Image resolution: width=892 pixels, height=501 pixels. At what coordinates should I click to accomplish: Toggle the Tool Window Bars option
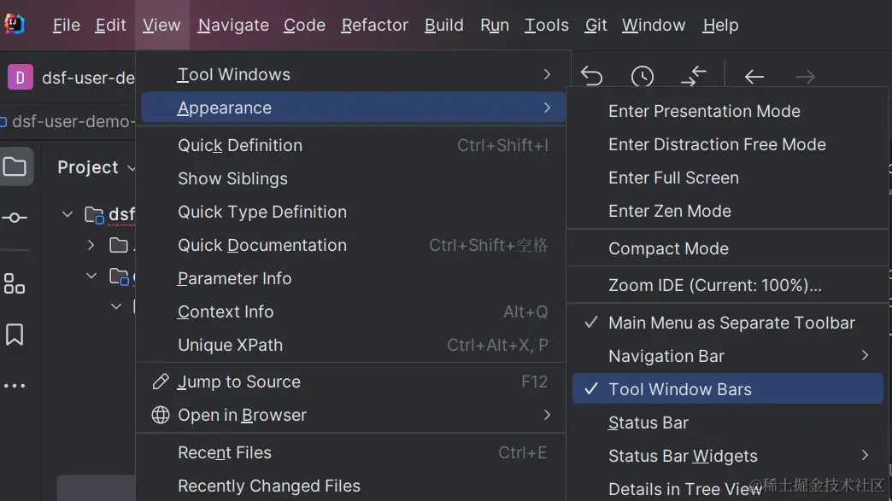679,389
